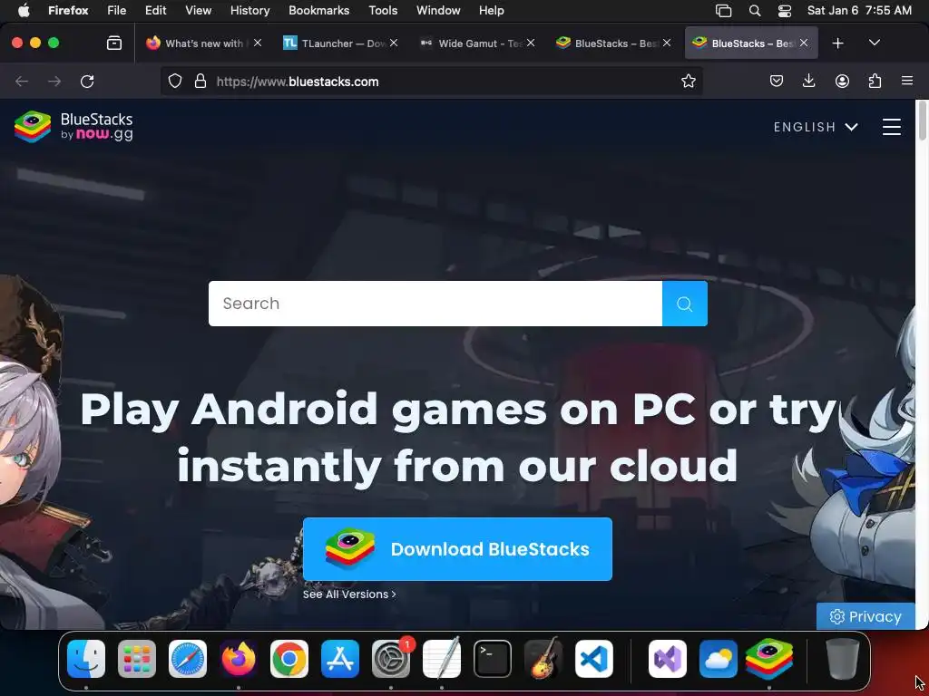Open Weather app from the Dock

pyautogui.click(x=719, y=659)
